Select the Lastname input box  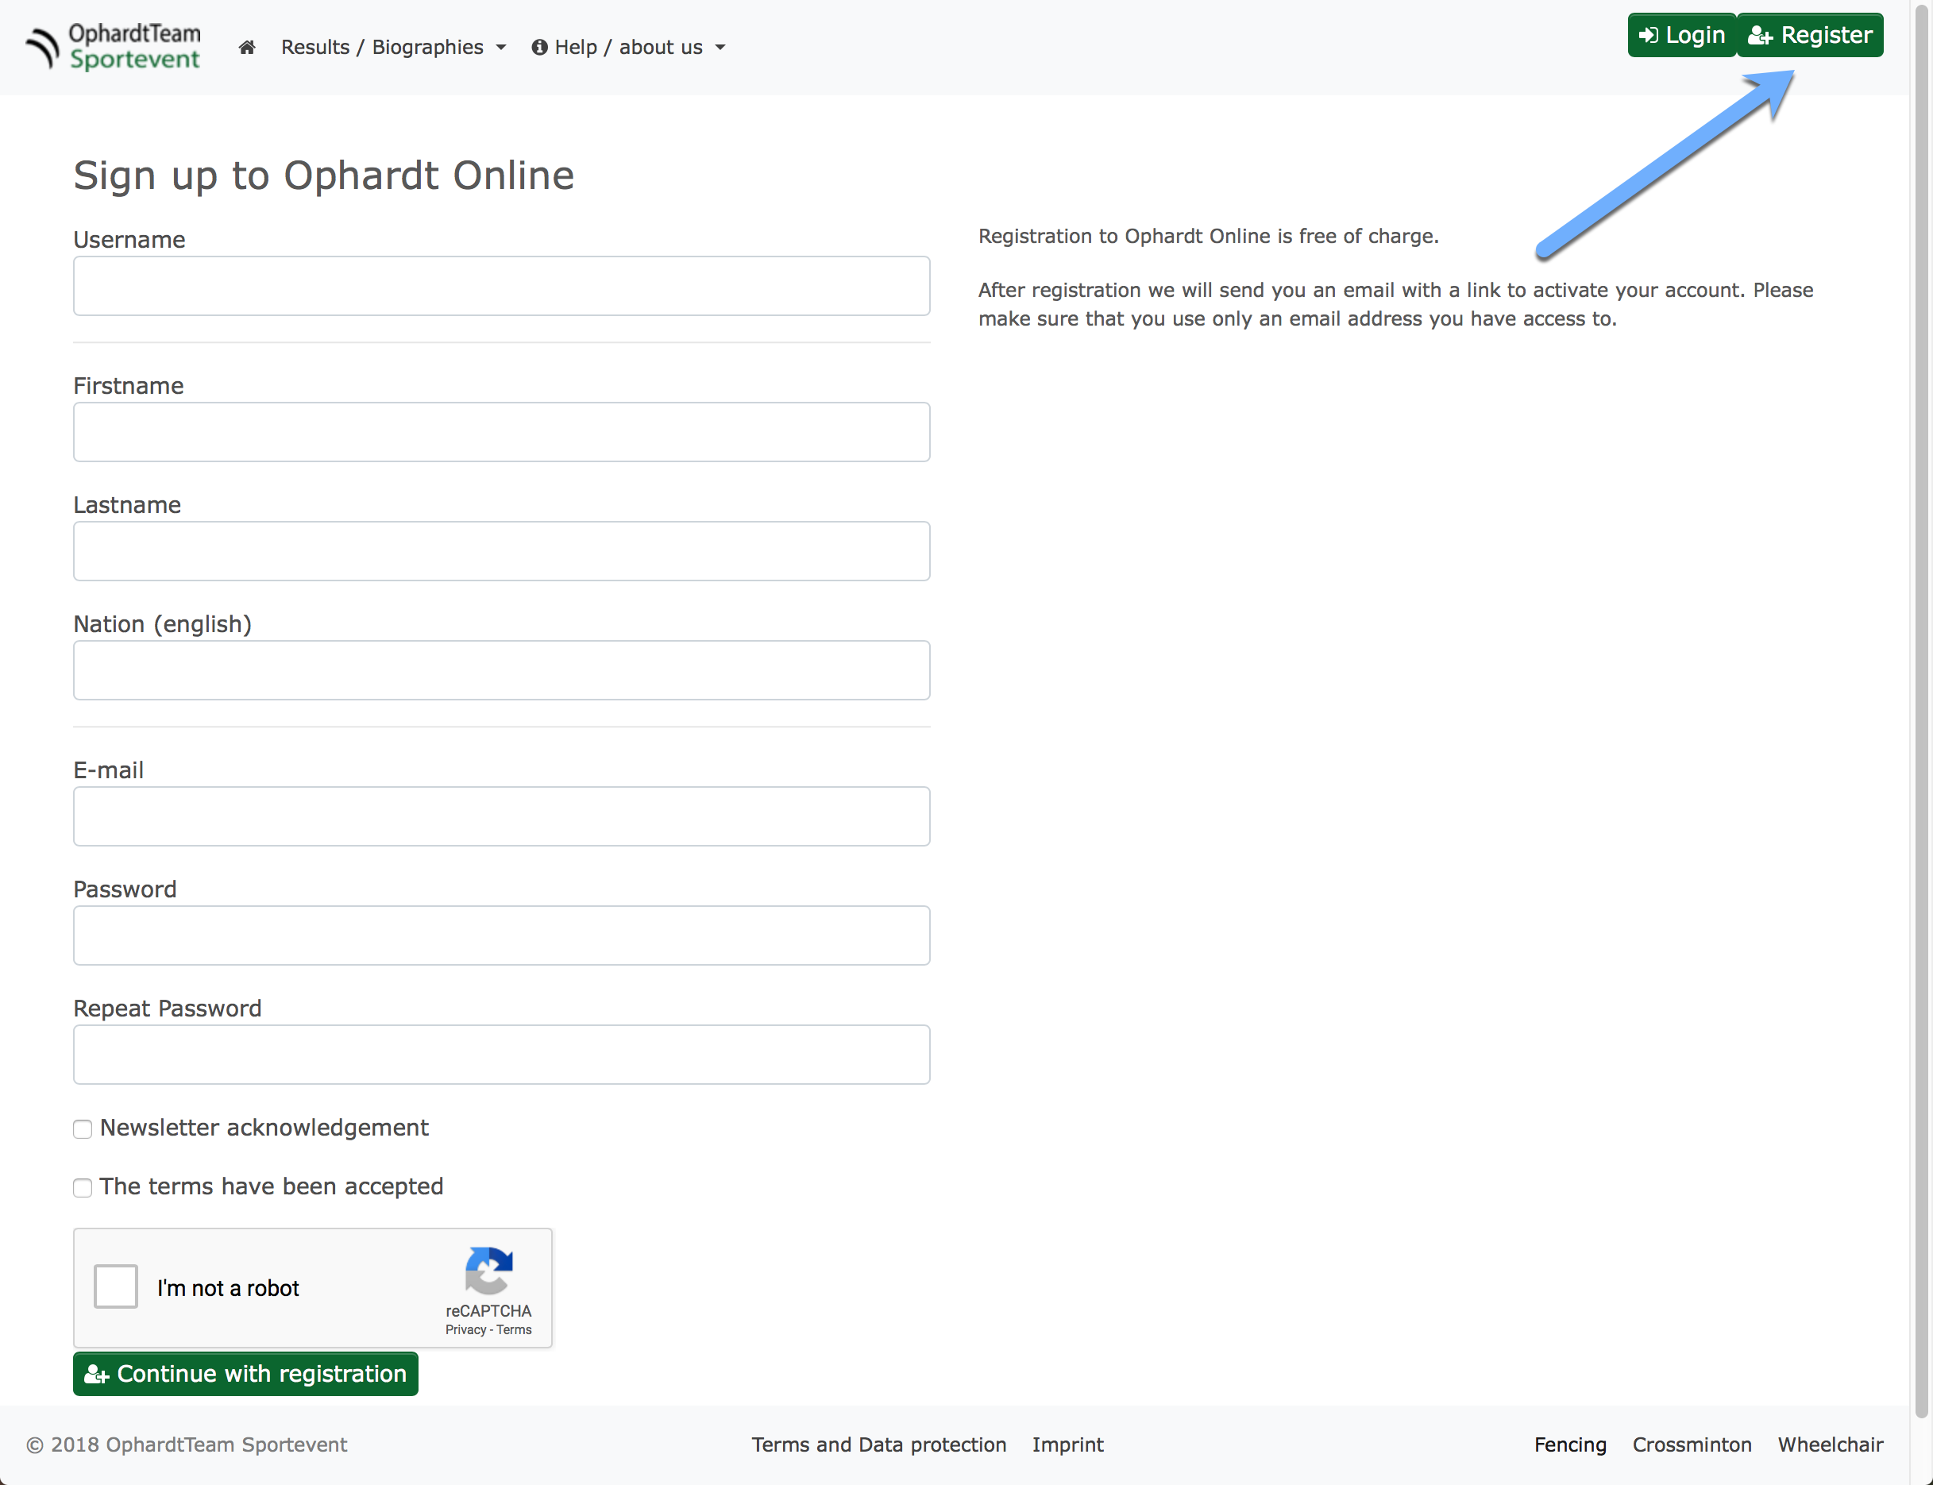[x=501, y=550]
